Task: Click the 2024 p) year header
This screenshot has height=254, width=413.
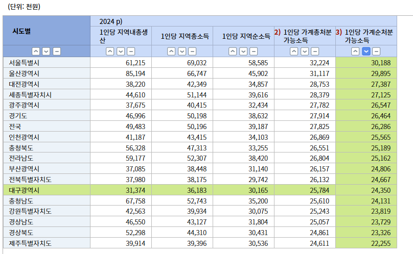Action: tap(111, 21)
